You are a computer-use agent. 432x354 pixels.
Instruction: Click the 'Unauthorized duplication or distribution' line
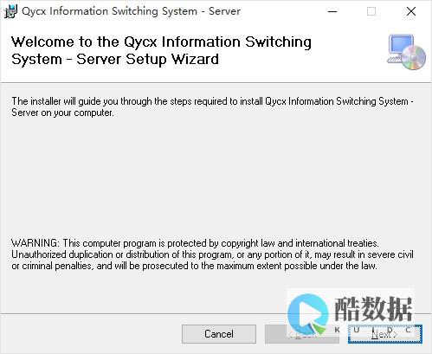212,254
